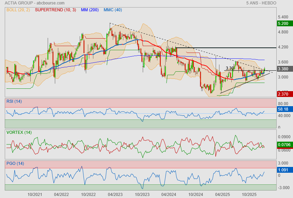
Task: Click the 0.0900 Vortex axis label
Action: (x=284, y=137)
